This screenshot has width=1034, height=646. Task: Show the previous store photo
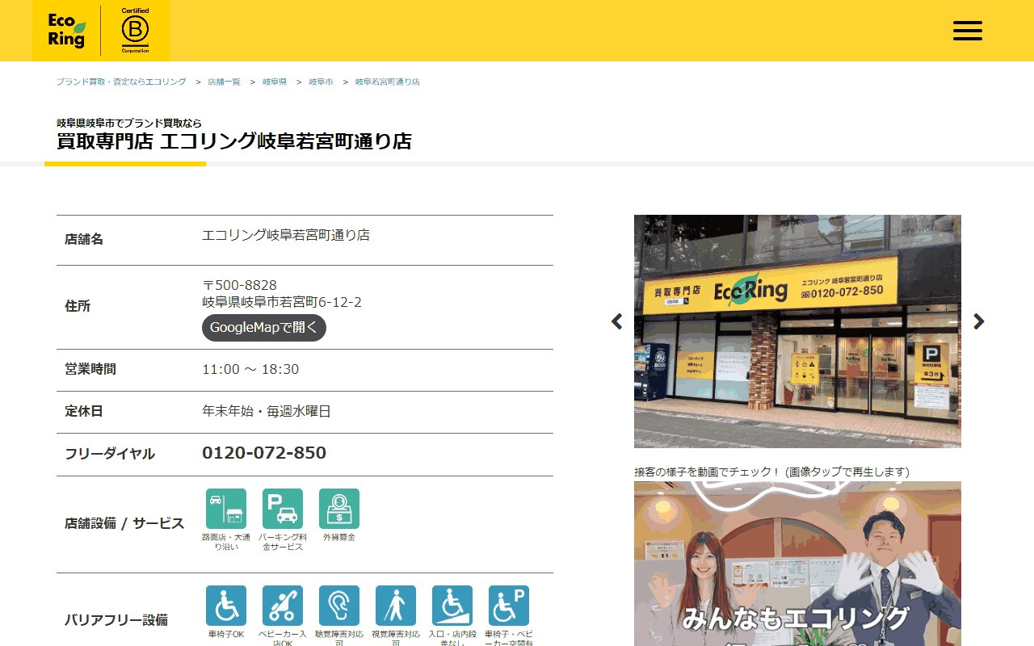point(617,321)
